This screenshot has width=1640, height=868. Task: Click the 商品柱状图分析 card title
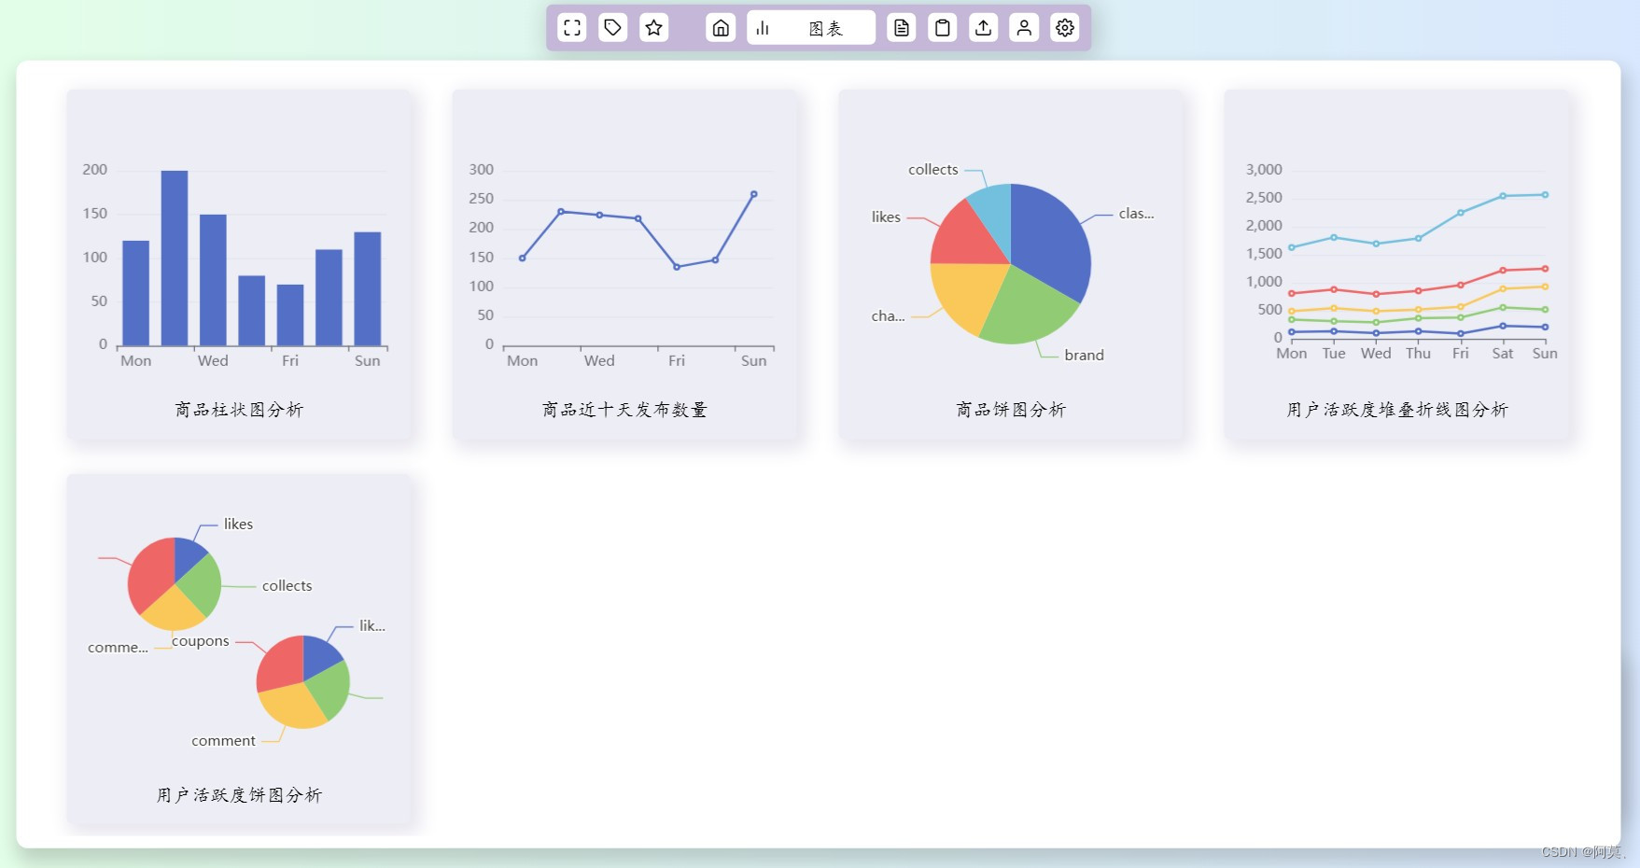pos(239,410)
